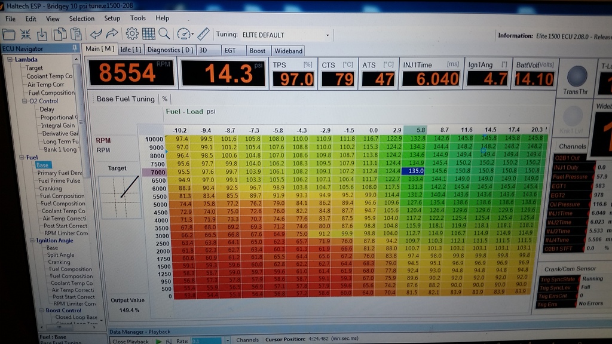Select the Oil Pressure channel row
The width and height of the screenshot is (612, 344).
[567, 204]
